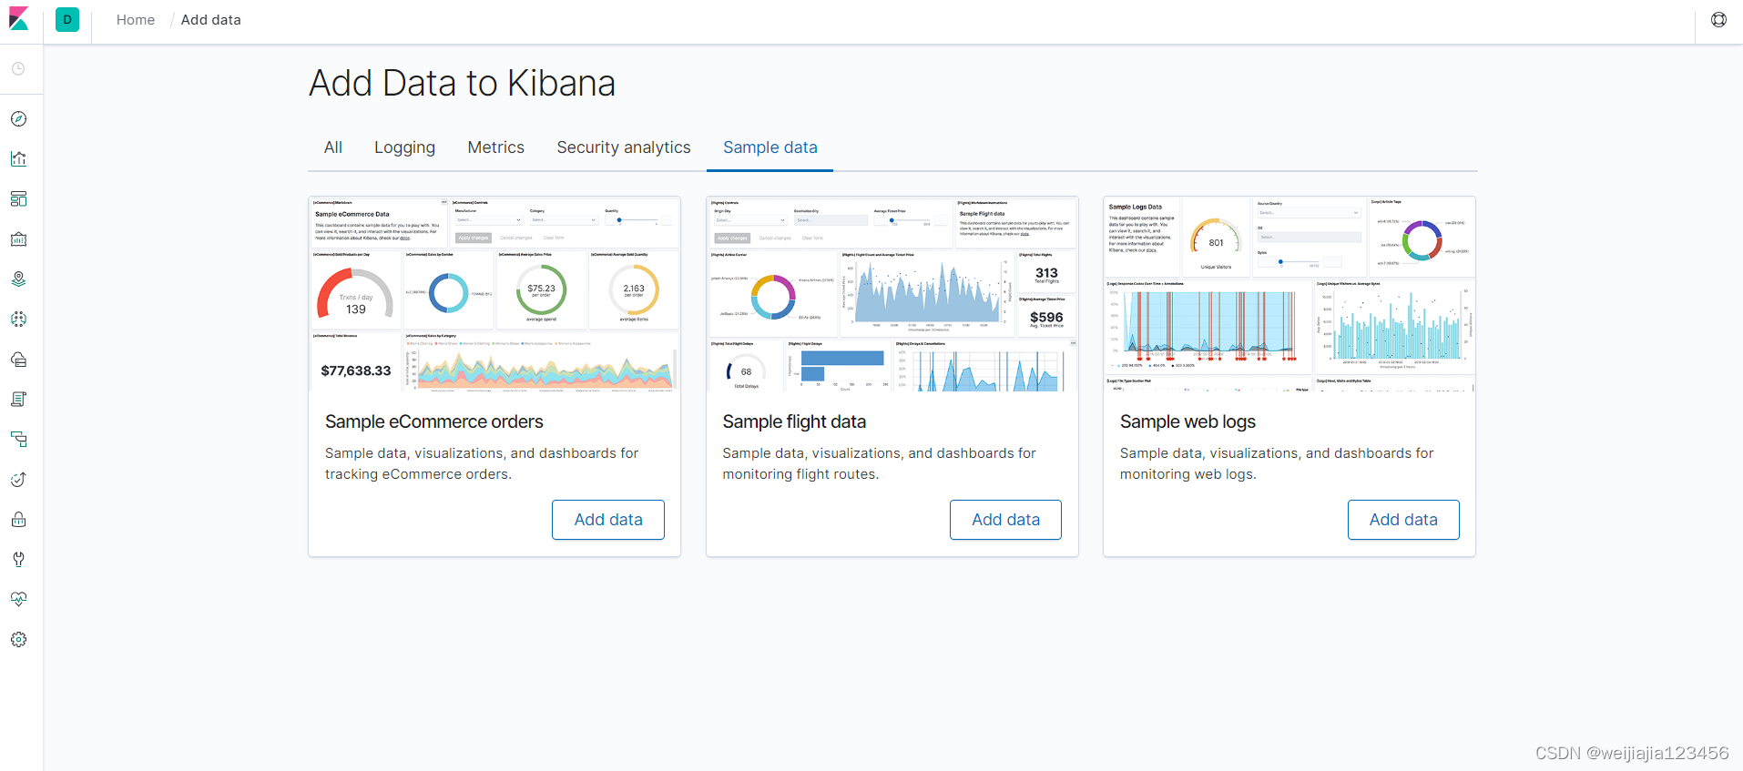The image size is (1743, 771).
Task: Switch to the All tab
Action: tap(333, 147)
